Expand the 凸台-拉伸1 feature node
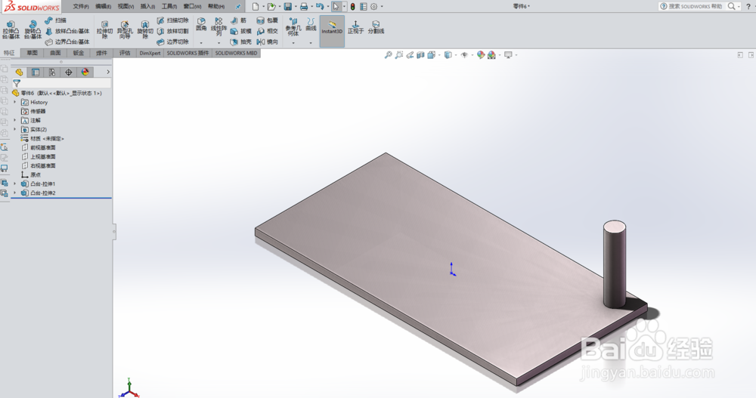Image resolution: width=756 pixels, height=398 pixels. click(x=15, y=184)
